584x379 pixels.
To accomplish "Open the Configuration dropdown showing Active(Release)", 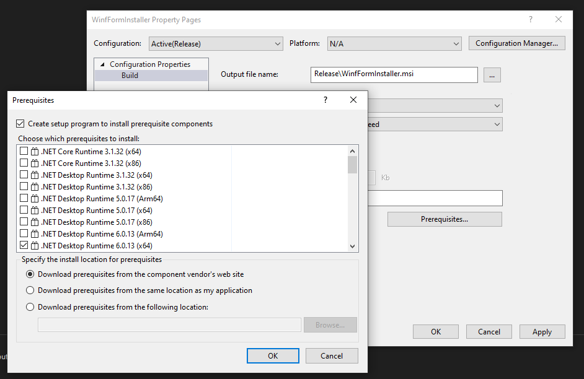I will [216, 43].
